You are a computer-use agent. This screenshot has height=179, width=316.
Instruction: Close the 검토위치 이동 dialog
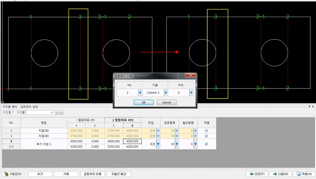(190, 75)
